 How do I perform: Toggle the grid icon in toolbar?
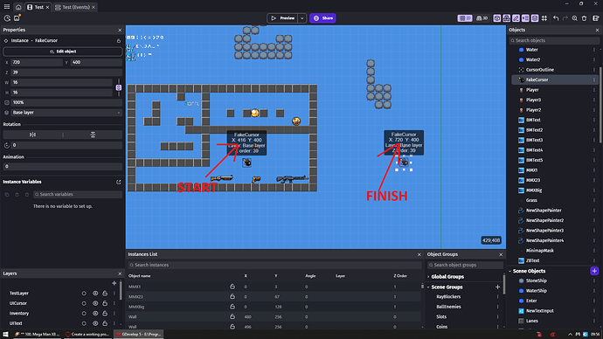pos(544,18)
